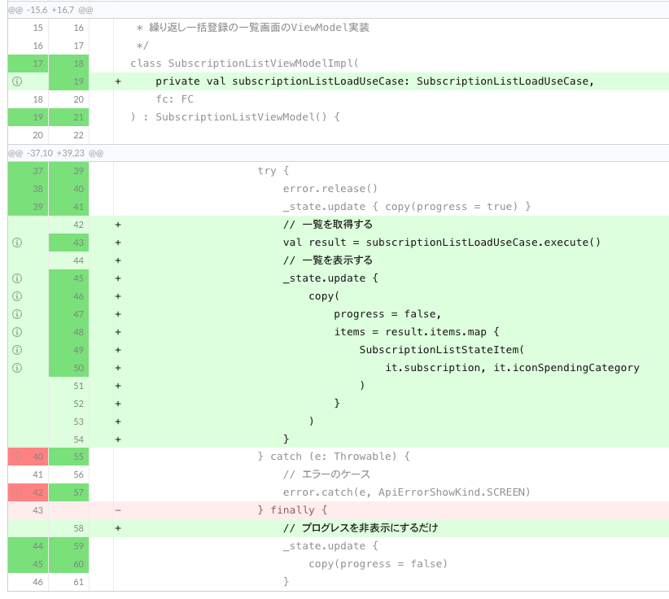Click the plus marker on line 42
669x599 pixels.
118,225
